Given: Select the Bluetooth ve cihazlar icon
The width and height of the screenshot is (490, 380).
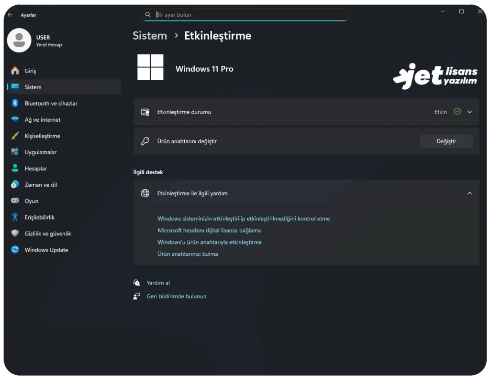Looking at the screenshot, I should pyautogui.click(x=15, y=103).
